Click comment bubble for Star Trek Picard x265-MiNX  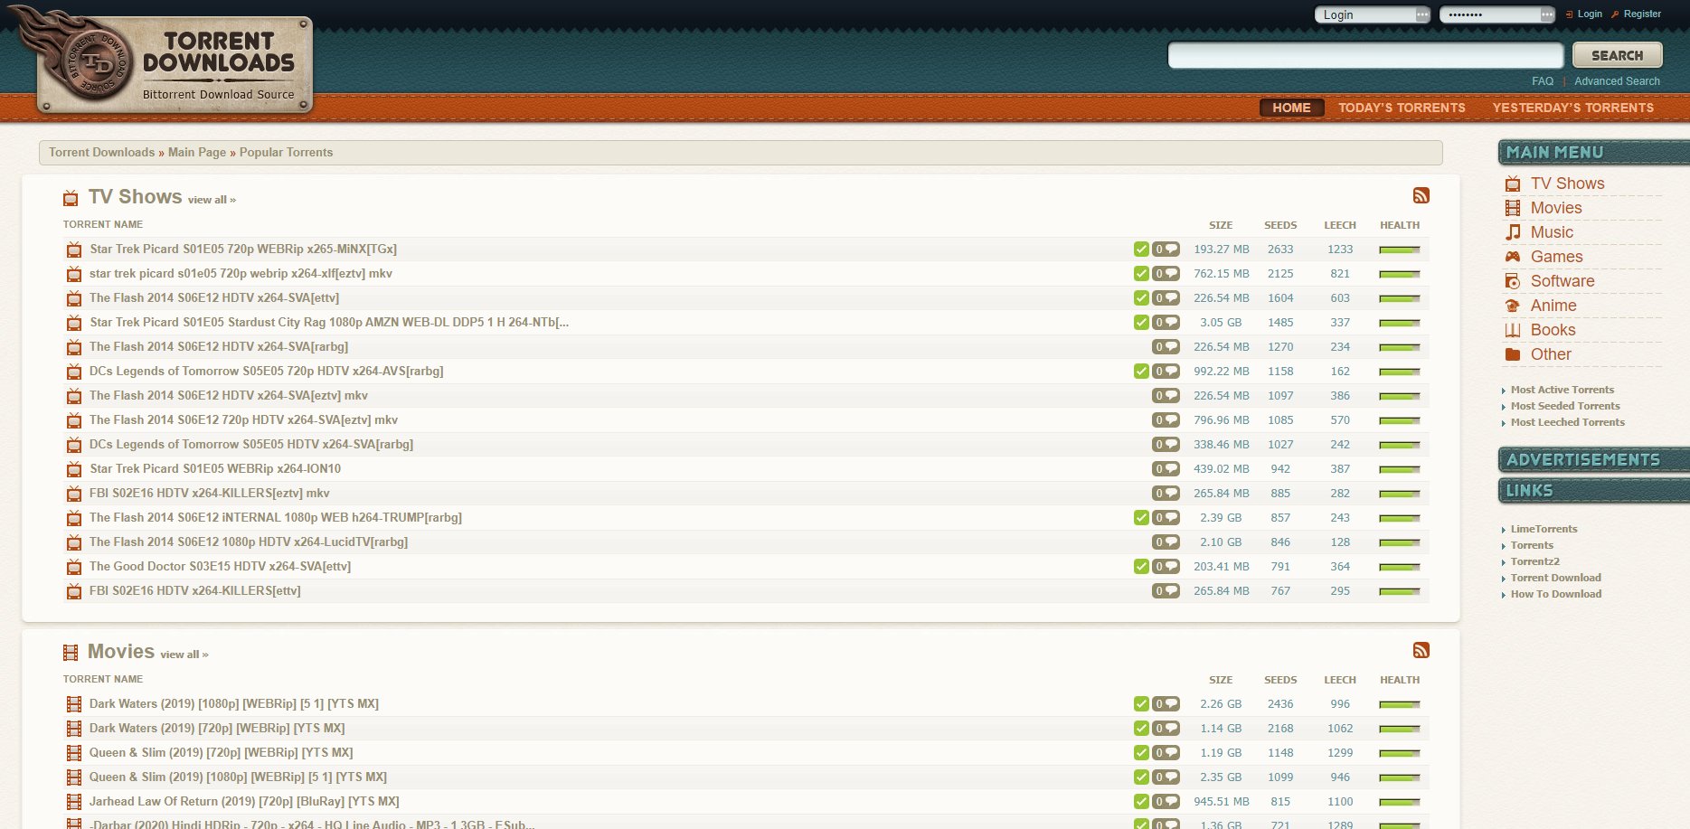pyautogui.click(x=1166, y=250)
